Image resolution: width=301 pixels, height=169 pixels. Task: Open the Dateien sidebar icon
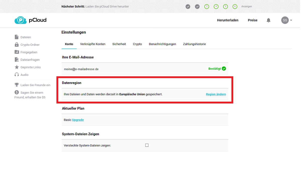(17, 37)
